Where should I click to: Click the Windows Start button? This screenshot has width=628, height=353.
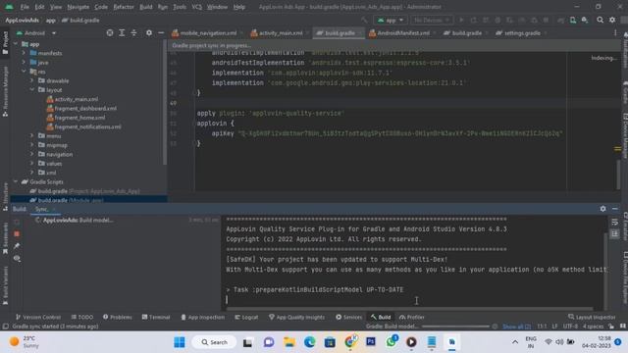point(180,342)
